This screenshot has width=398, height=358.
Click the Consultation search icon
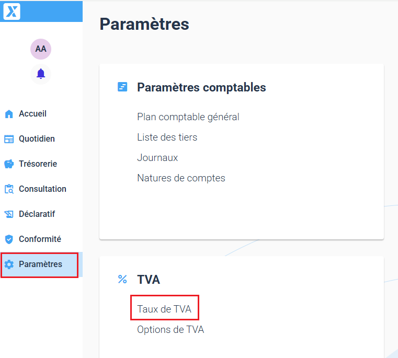(9, 189)
